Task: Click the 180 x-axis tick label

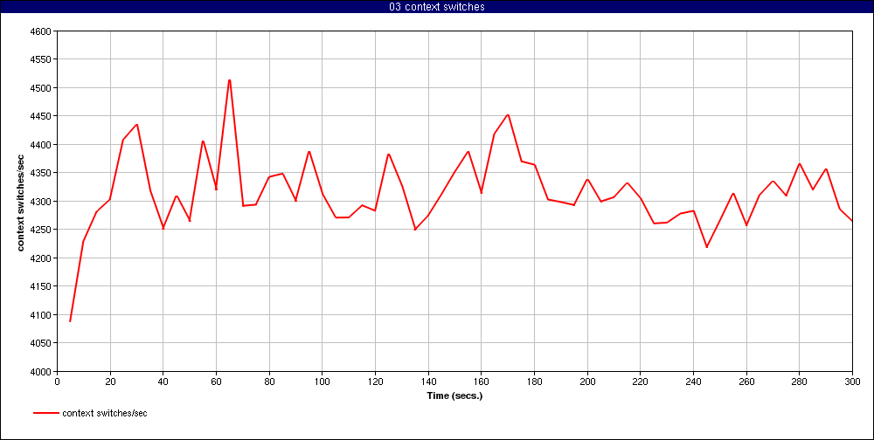Action: tap(535, 382)
